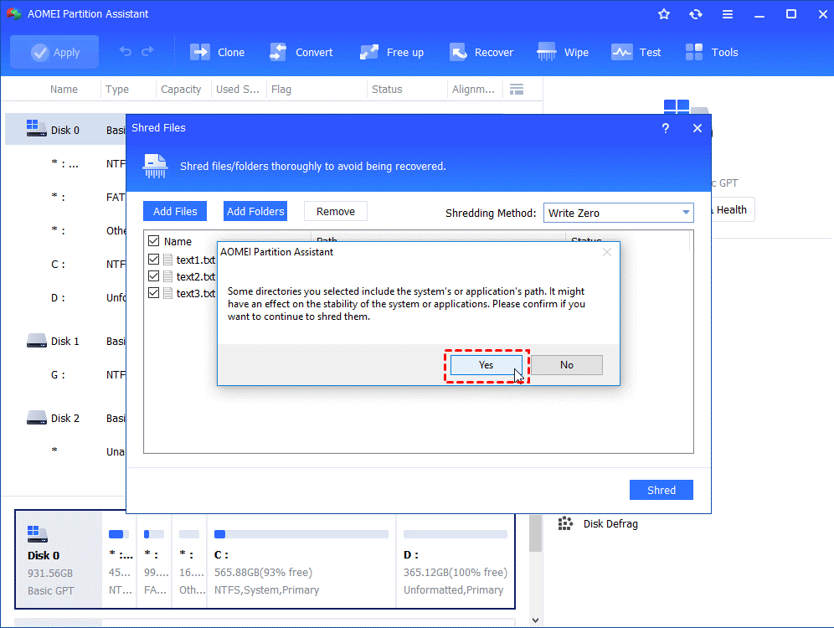
Task: Select the Free up tool icon
Action: click(x=369, y=52)
